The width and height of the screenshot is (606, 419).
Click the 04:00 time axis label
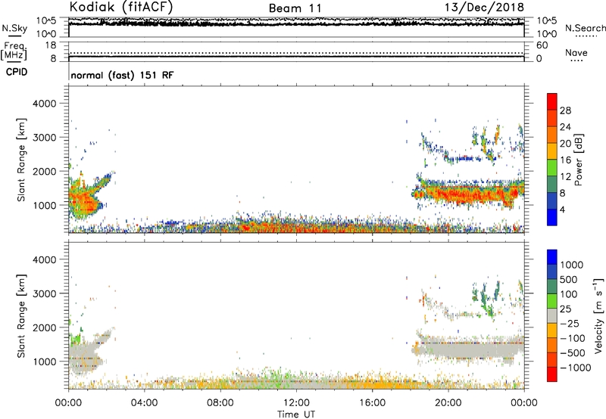click(x=144, y=403)
